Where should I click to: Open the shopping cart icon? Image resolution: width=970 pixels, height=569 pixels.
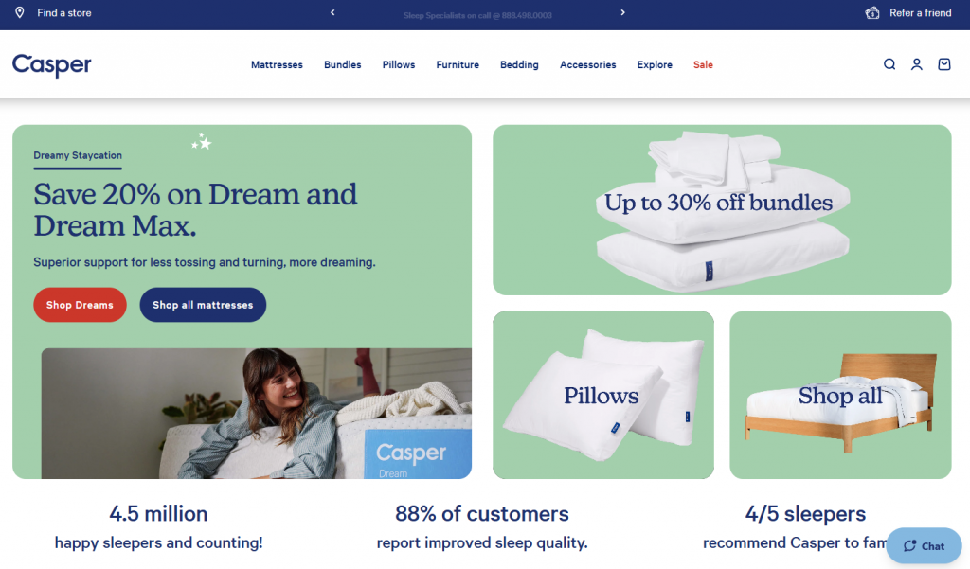point(944,64)
